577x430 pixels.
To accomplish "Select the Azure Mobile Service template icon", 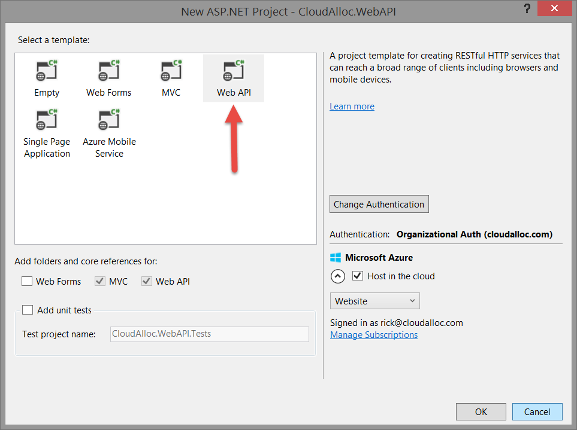I will click(x=109, y=120).
